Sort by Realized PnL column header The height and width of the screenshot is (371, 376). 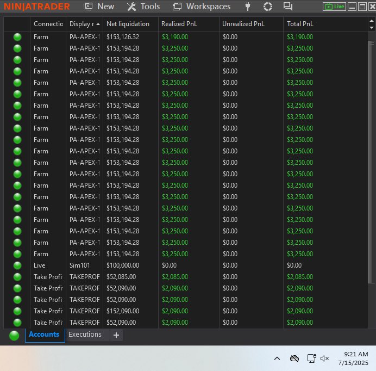(x=189, y=24)
